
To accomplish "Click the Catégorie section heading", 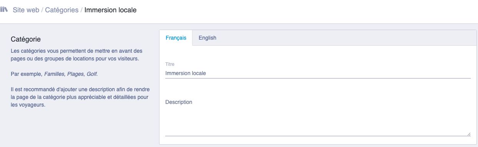I will [x=26, y=39].
